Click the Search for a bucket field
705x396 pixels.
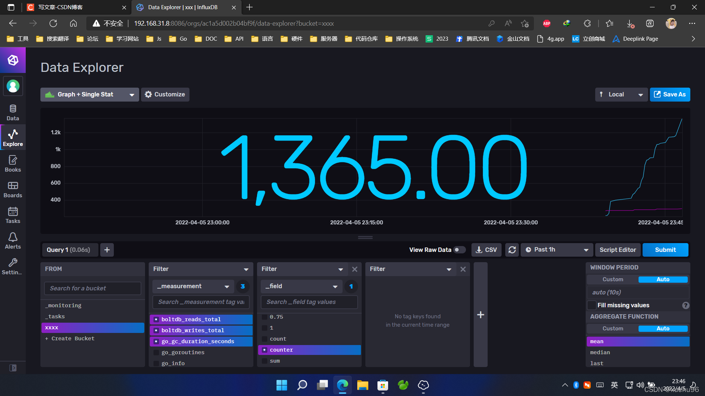[x=93, y=288]
